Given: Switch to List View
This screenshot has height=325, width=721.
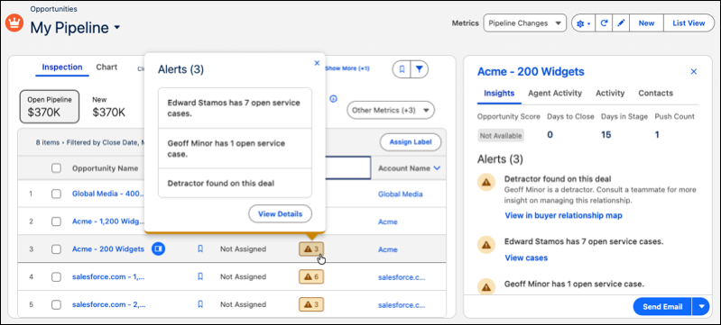Looking at the screenshot, I should coord(689,23).
